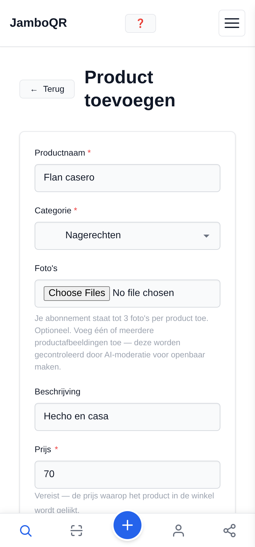Click the red question mark help button
The width and height of the screenshot is (255, 547).
click(x=141, y=23)
